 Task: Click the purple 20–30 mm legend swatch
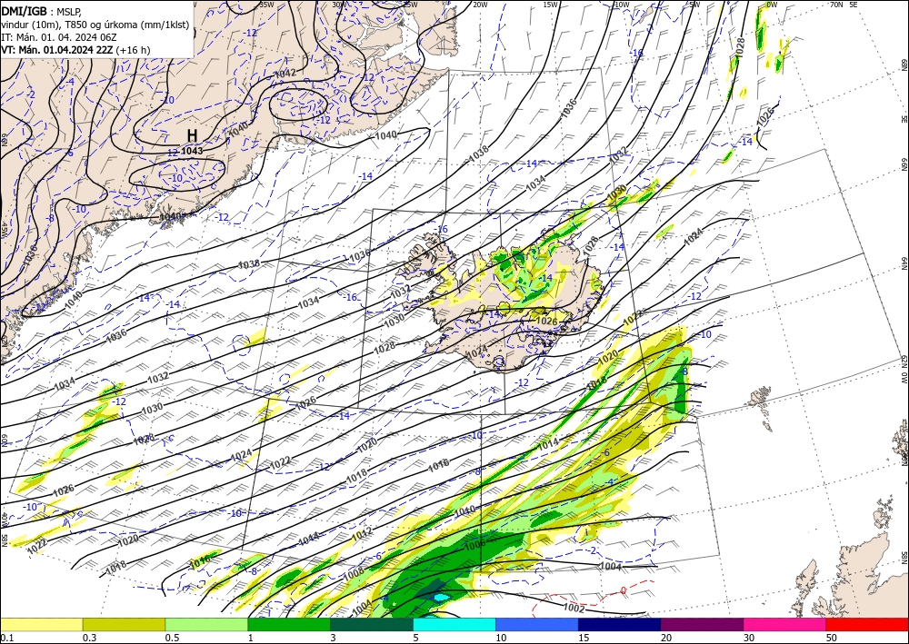pyautogui.click(x=702, y=624)
